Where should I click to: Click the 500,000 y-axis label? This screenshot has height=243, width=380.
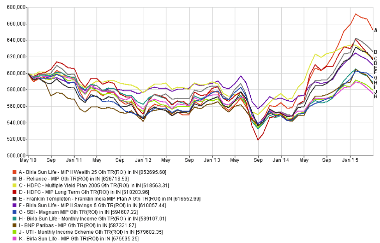16,156
